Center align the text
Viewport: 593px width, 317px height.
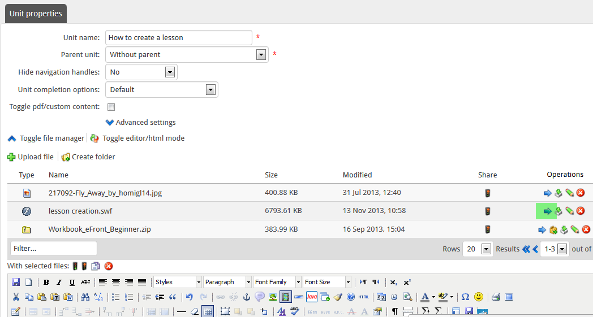pos(116,282)
